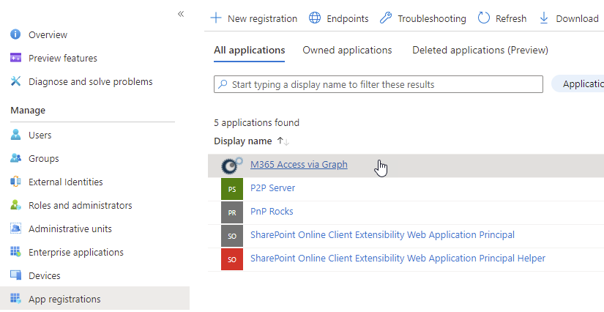Image resolution: width=604 pixels, height=312 pixels.
Task: Open Devices from the sidebar
Action: click(x=44, y=275)
